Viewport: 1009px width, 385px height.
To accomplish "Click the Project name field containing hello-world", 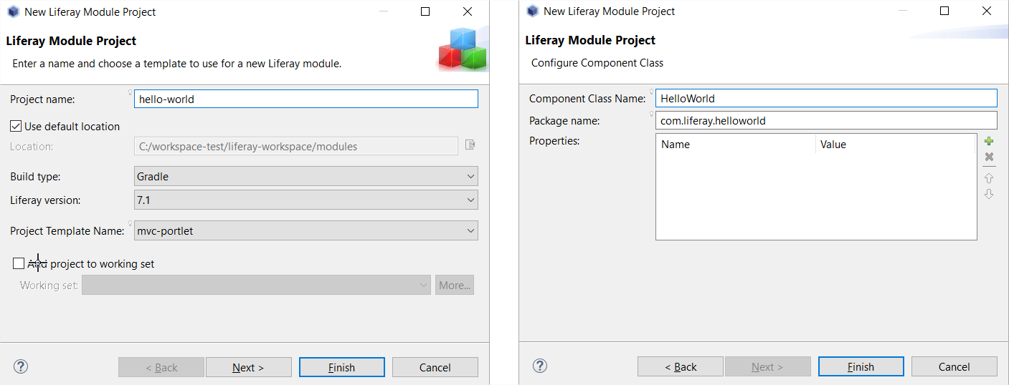I will [x=306, y=99].
